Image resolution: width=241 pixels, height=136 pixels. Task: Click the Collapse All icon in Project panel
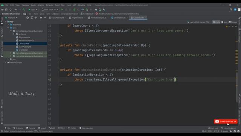pos(36,18)
